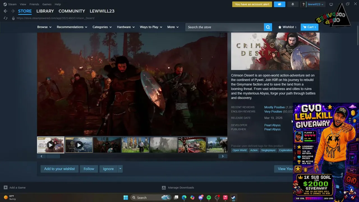Open the More dropdown in store nav

(x=173, y=27)
